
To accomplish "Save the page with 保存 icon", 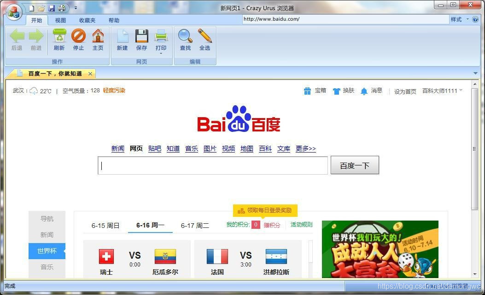I will (x=142, y=36).
